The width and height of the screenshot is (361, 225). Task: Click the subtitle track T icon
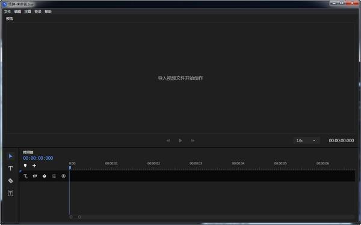(x=25, y=176)
